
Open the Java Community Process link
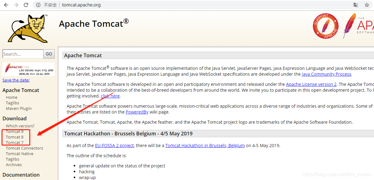(x=326, y=74)
